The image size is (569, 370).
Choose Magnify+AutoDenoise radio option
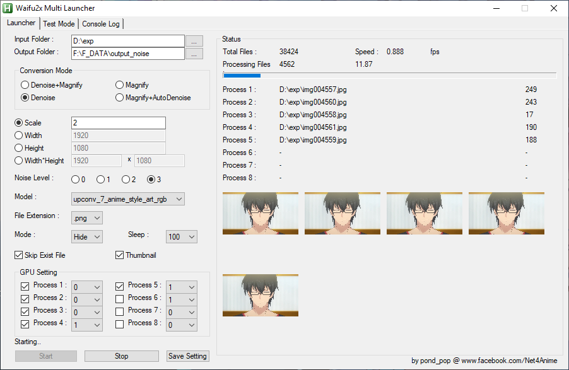(x=120, y=98)
